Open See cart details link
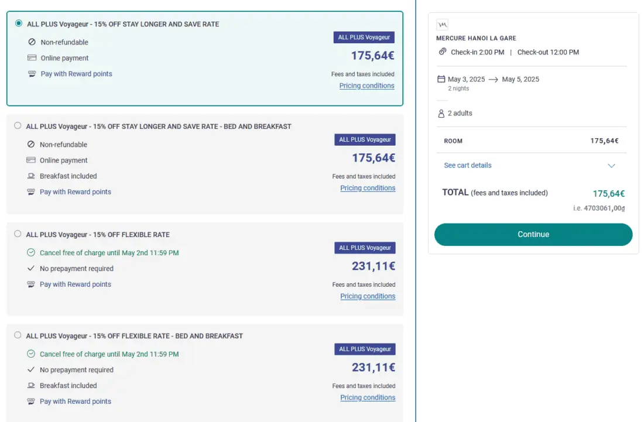 [x=468, y=166]
